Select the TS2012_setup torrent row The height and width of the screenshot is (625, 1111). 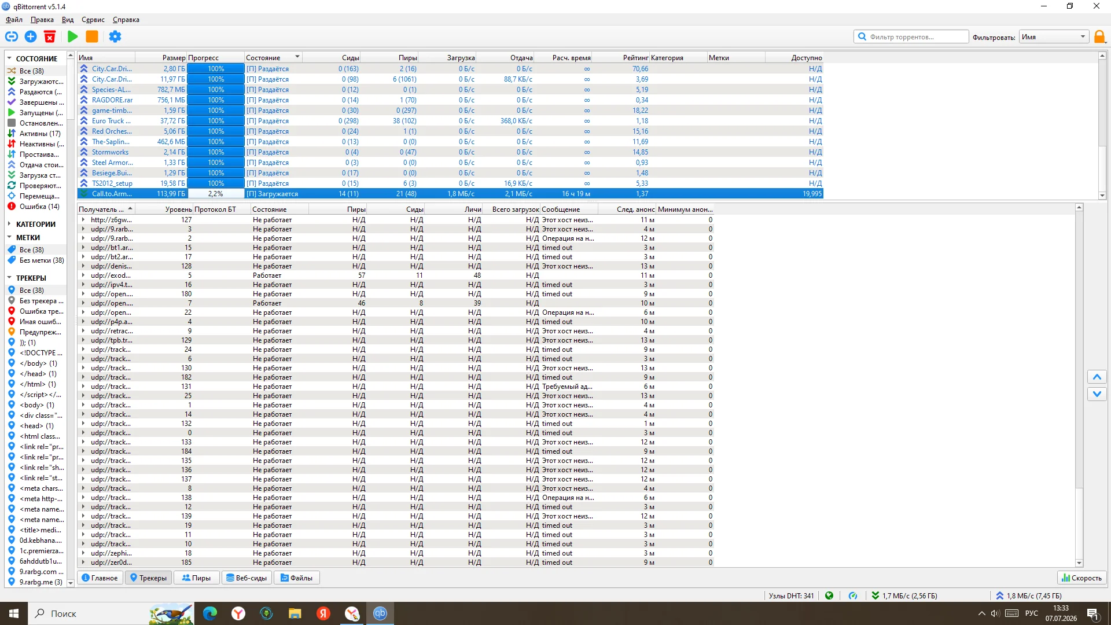coord(450,183)
